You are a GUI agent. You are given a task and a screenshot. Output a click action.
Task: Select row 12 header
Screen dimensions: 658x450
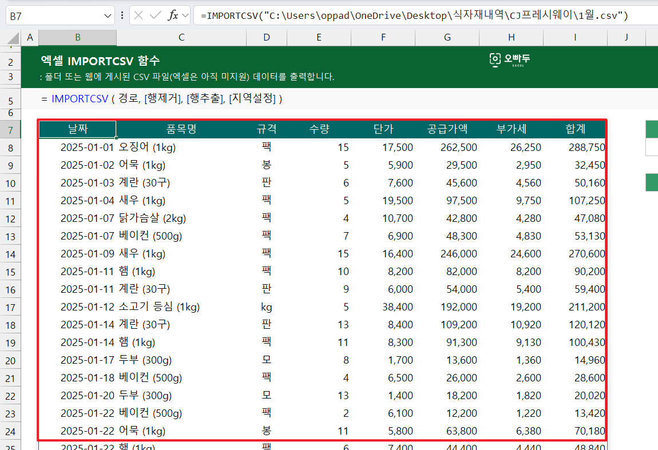coord(10,218)
